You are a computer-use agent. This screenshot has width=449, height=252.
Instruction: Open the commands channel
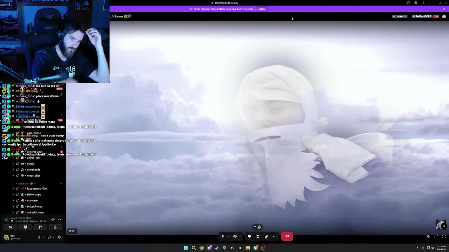pos(34,170)
